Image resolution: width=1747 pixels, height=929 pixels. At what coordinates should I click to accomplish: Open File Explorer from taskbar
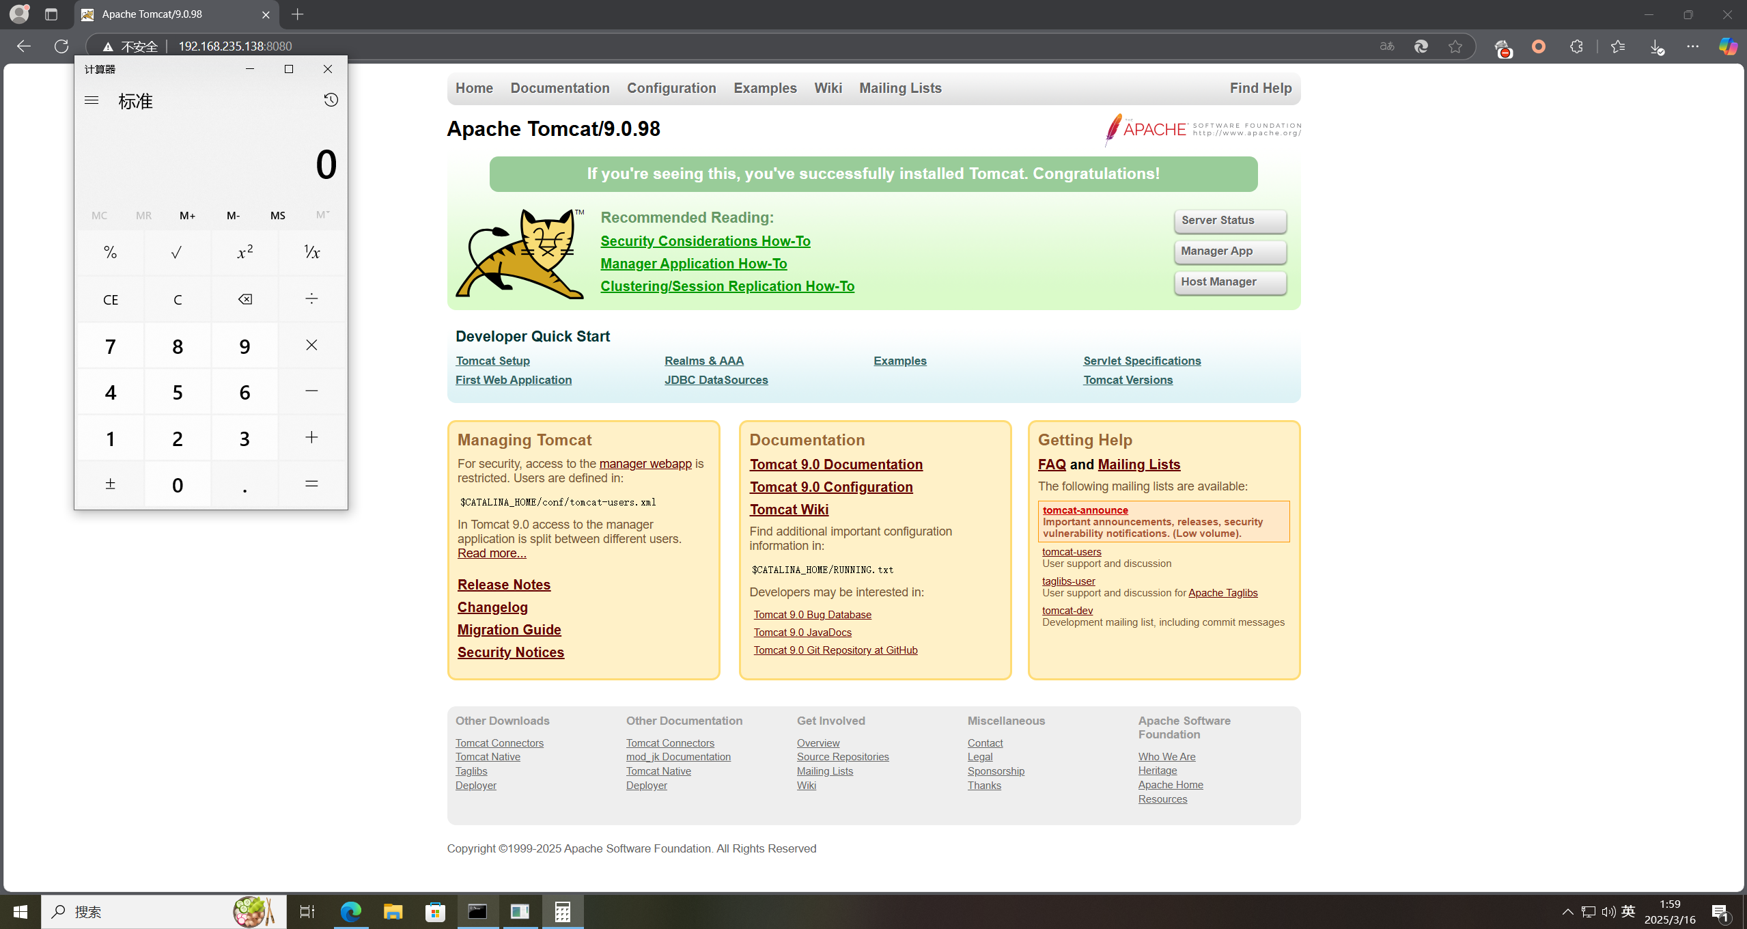(x=393, y=911)
